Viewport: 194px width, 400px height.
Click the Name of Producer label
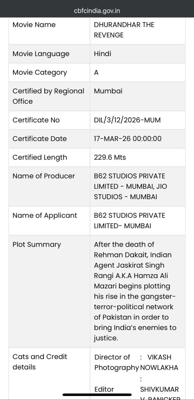point(44,176)
